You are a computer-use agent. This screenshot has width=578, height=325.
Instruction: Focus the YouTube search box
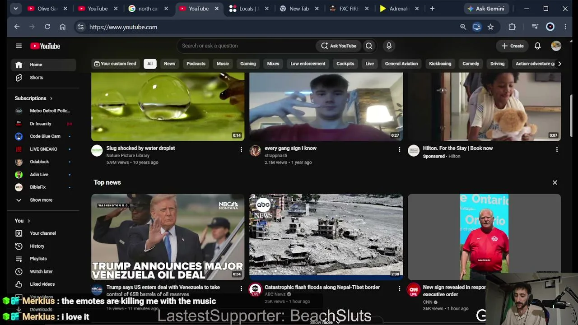click(247, 46)
